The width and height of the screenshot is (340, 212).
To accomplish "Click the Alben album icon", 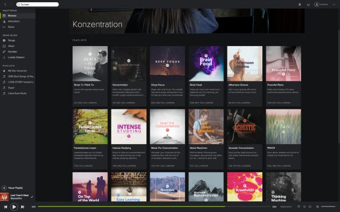I will click(4, 46).
